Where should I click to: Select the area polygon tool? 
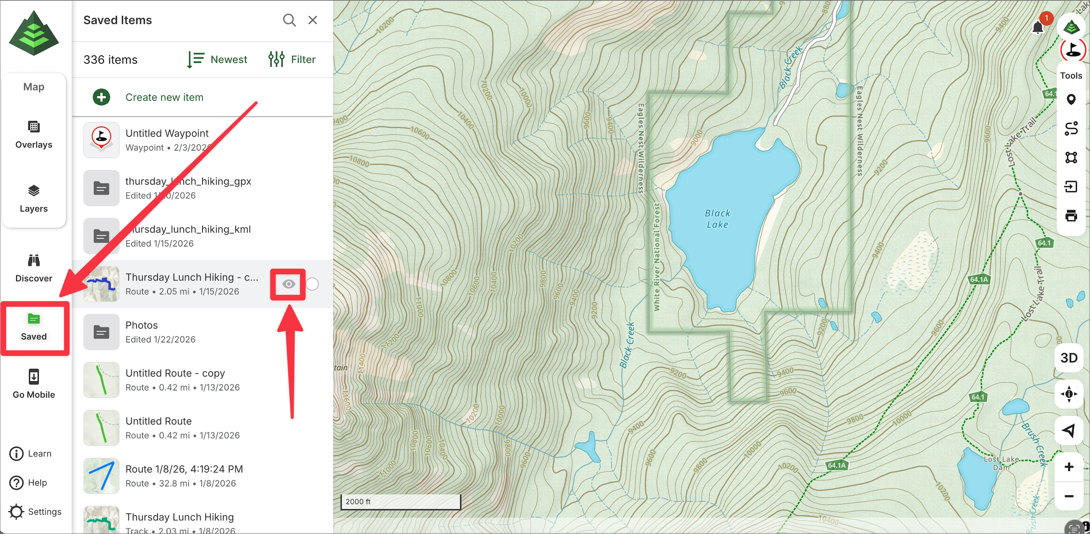[x=1071, y=157]
